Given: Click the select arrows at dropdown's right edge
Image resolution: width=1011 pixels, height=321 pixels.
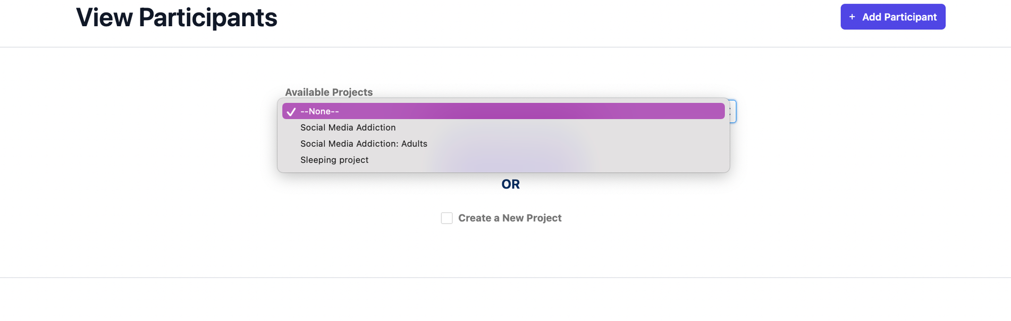Looking at the screenshot, I should click(x=731, y=111).
